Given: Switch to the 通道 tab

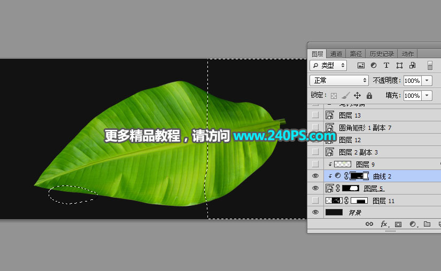Looking at the screenshot, I should (336, 54).
